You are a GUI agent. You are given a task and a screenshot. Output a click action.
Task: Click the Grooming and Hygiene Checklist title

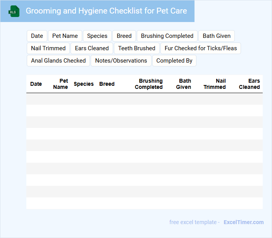pos(106,11)
